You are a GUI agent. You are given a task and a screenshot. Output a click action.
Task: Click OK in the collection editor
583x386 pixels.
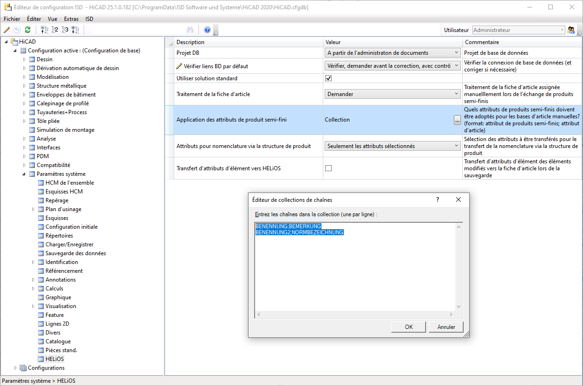tap(409, 327)
